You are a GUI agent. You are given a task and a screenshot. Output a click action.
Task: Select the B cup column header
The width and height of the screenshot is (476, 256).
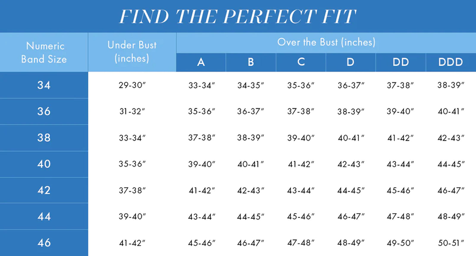point(251,62)
